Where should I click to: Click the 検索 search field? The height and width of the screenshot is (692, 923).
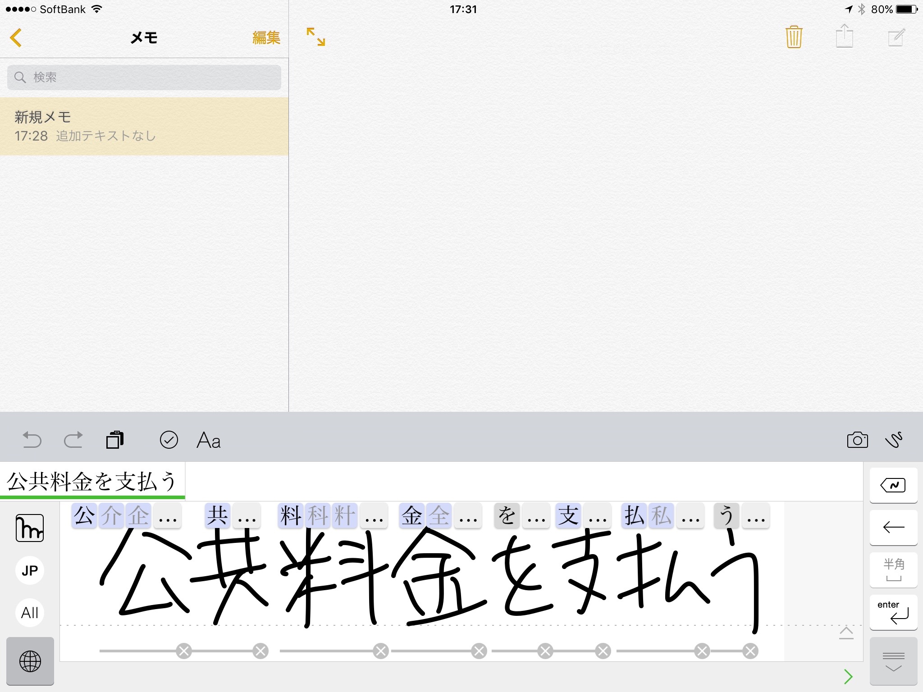point(144,77)
